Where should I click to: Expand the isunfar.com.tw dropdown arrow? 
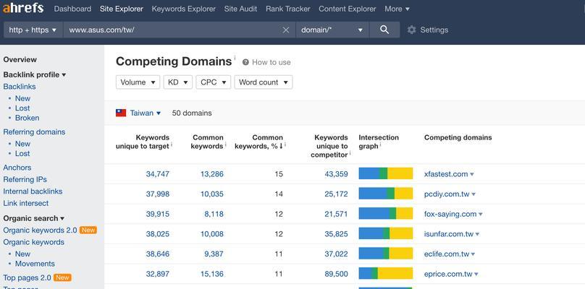tap(477, 234)
